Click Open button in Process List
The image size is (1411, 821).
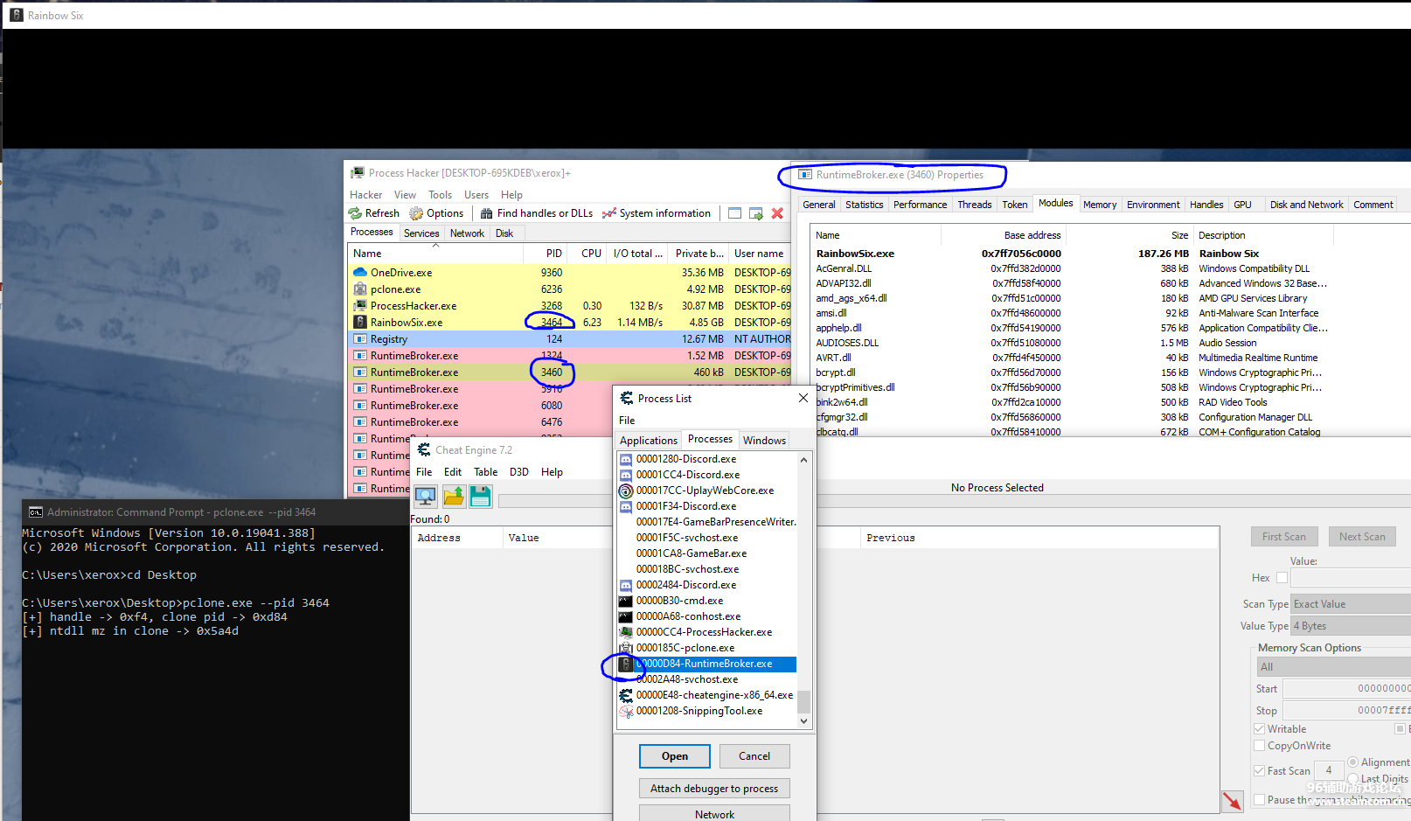click(674, 756)
